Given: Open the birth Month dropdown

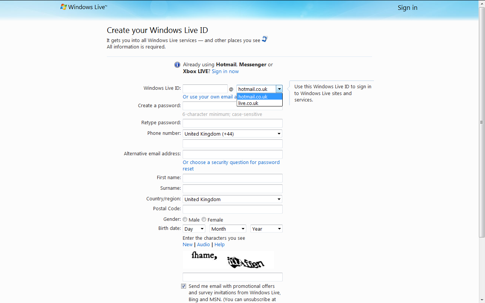Looking at the screenshot, I should (228, 229).
